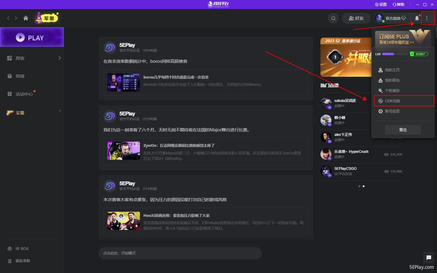The height and width of the screenshot is (273, 437).
Task: Click 5EPlay avatar on the 18小时前 post
Action: click(110, 48)
